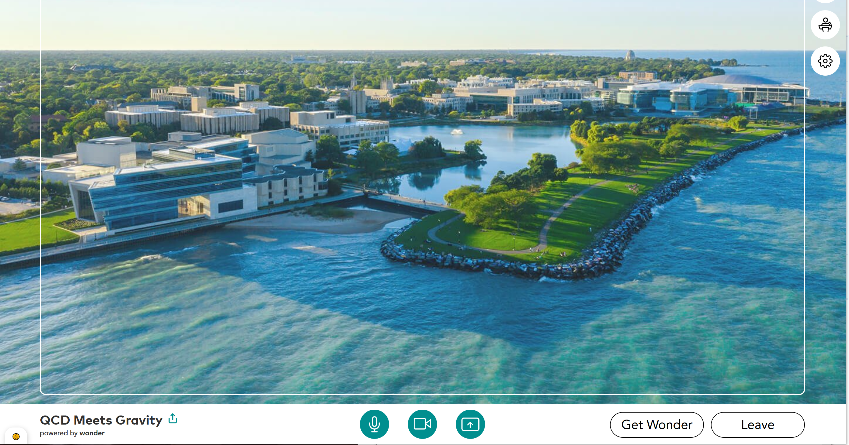Click the vertical scrollbar on right edge
Viewport: 849px width, 445px height.
pos(847,197)
